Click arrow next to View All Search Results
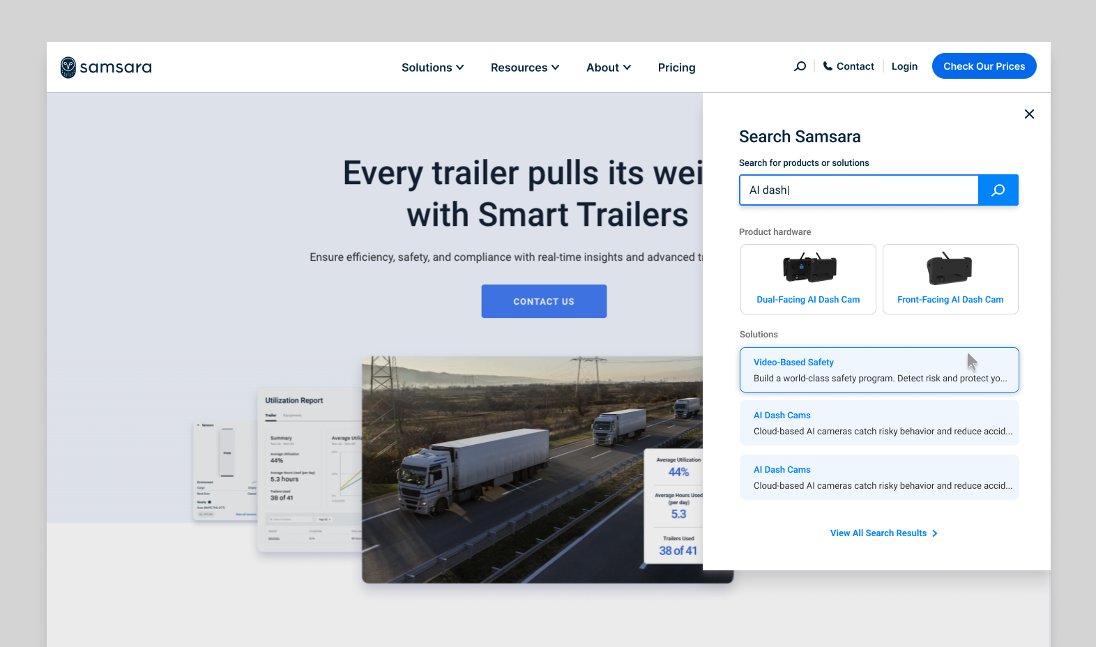1096x647 pixels. (935, 533)
